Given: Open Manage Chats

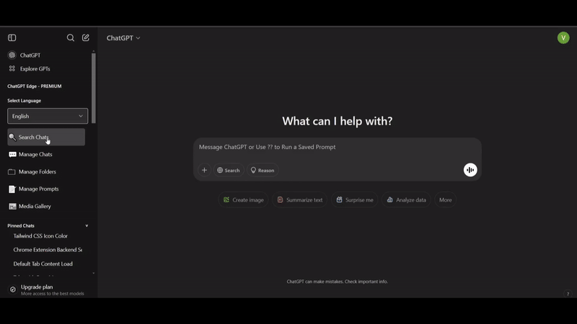Looking at the screenshot, I should click(x=30, y=154).
